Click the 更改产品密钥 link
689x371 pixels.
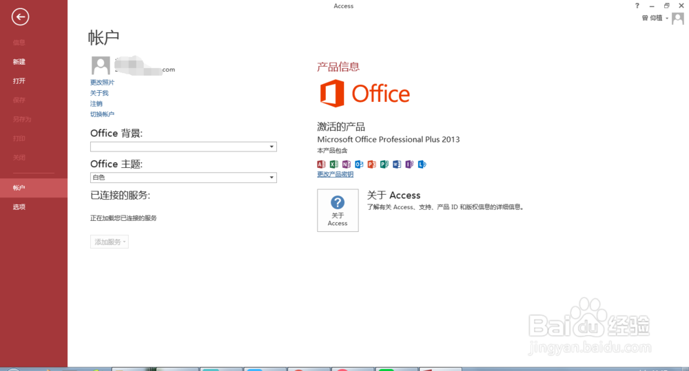click(x=336, y=174)
